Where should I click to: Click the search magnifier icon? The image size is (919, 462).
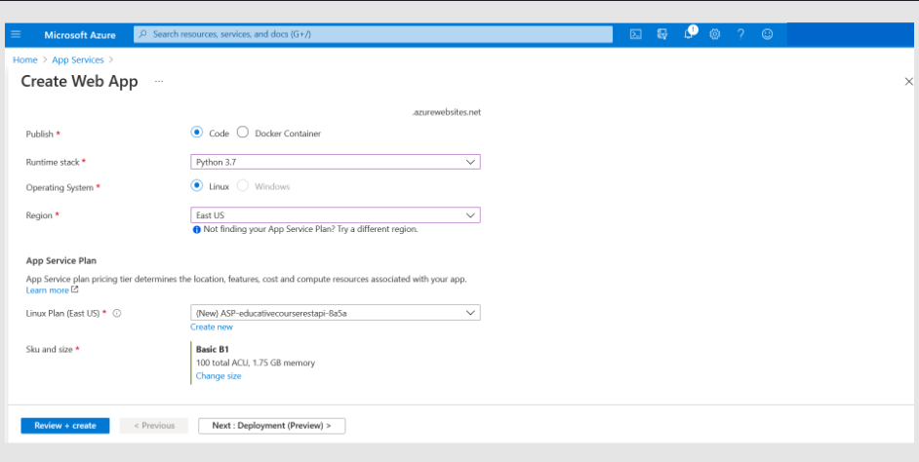(x=143, y=34)
